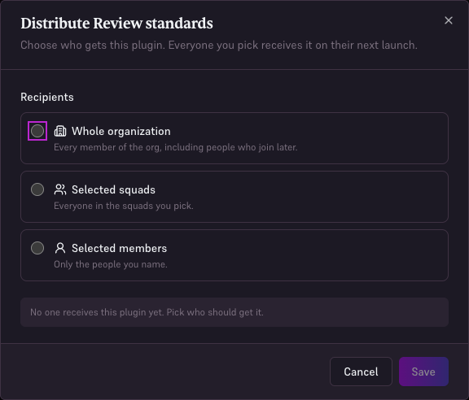
Task: Click the 'Selected members' label text
Action: tap(120, 248)
